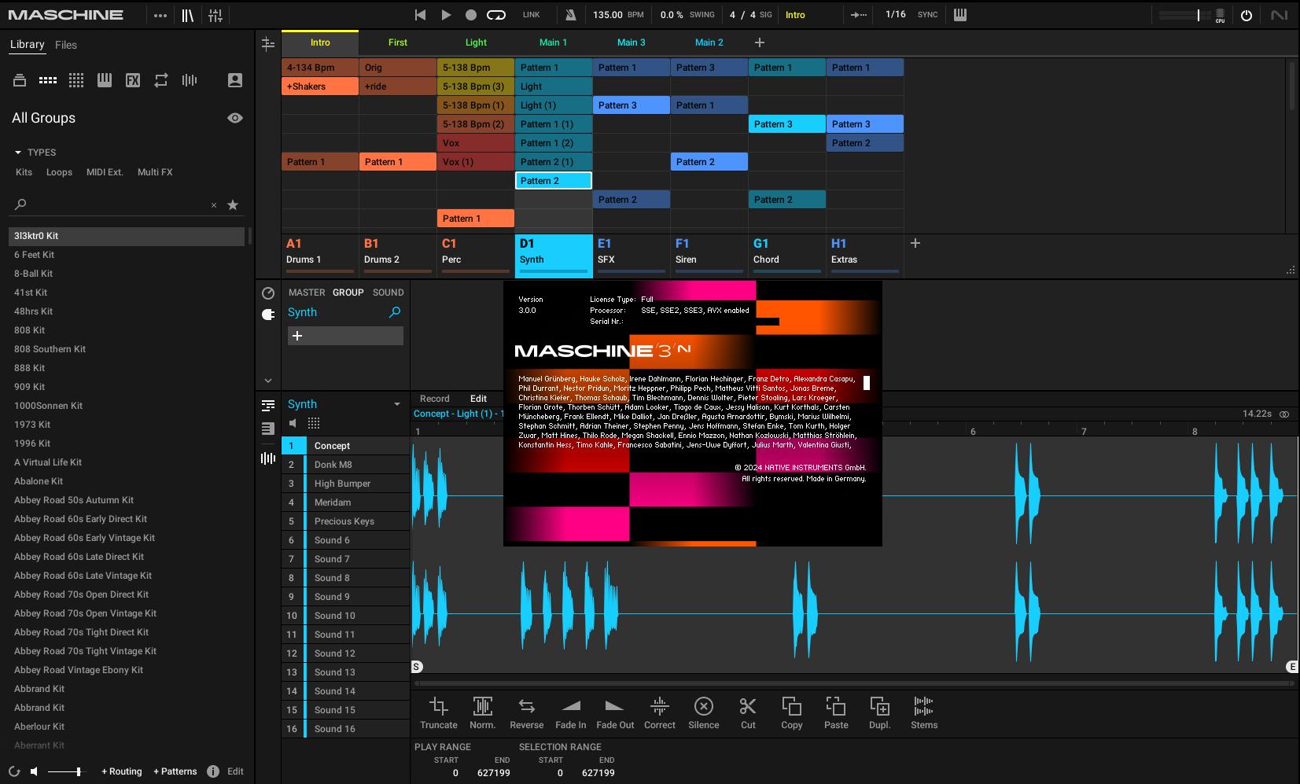Toggle the audio engine power button

click(x=1247, y=15)
